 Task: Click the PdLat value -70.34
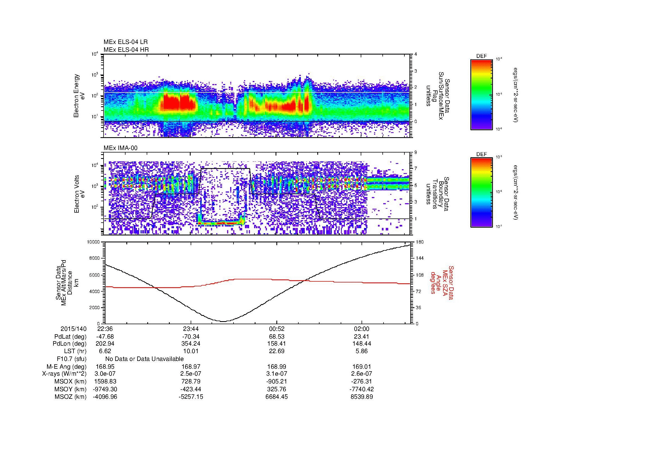click(191, 337)
